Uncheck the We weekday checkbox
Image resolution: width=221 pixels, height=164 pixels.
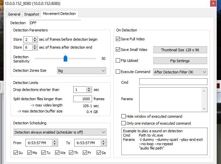57,152
